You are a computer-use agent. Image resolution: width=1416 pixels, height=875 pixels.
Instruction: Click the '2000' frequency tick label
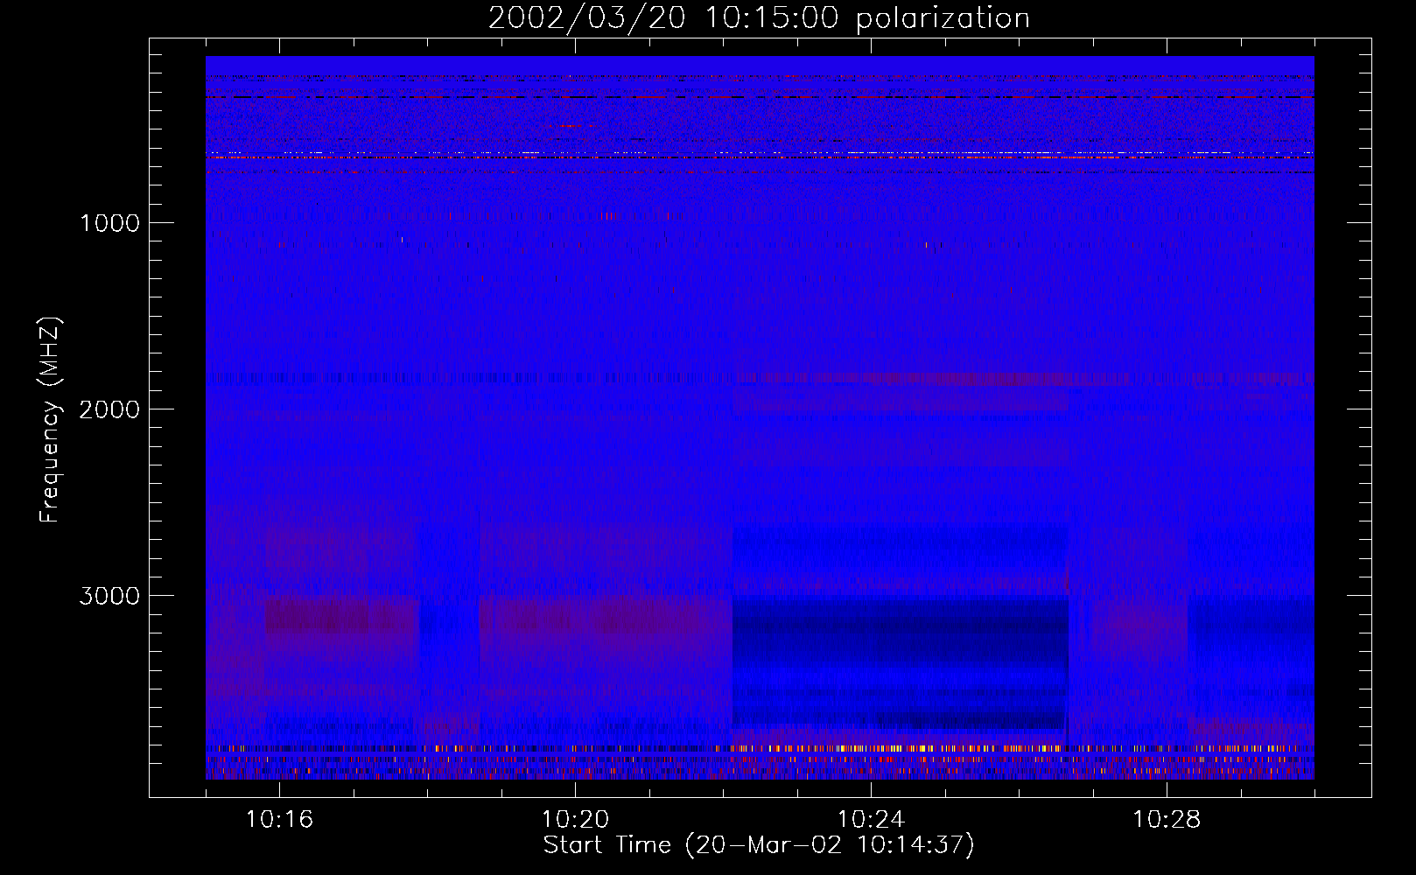tap(109, 409)
